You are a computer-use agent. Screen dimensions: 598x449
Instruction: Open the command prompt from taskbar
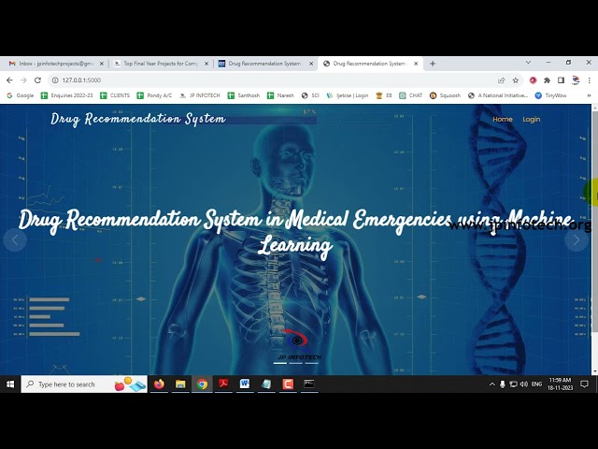point(309,384)
